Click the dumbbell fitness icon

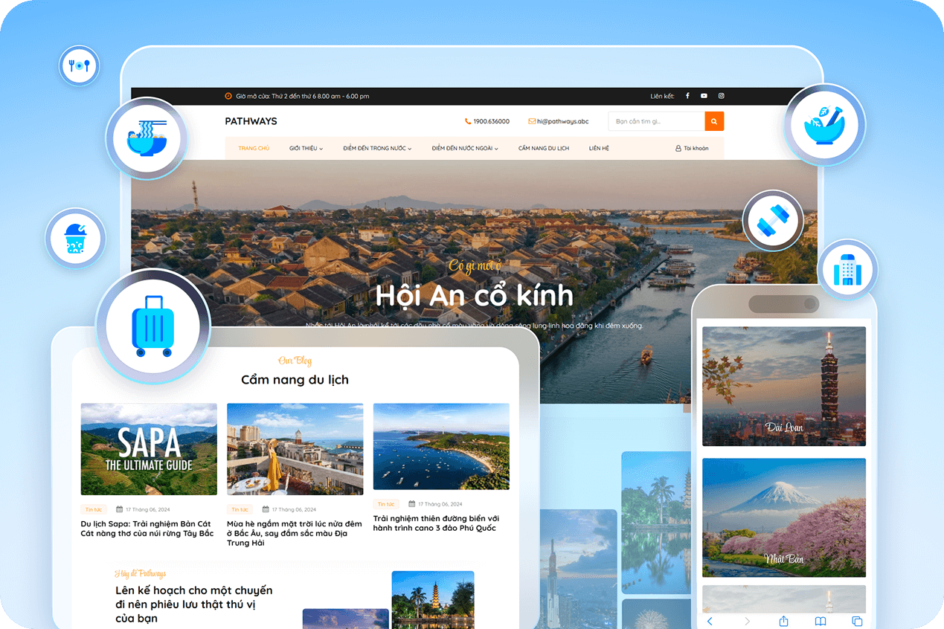coord(772,221)
